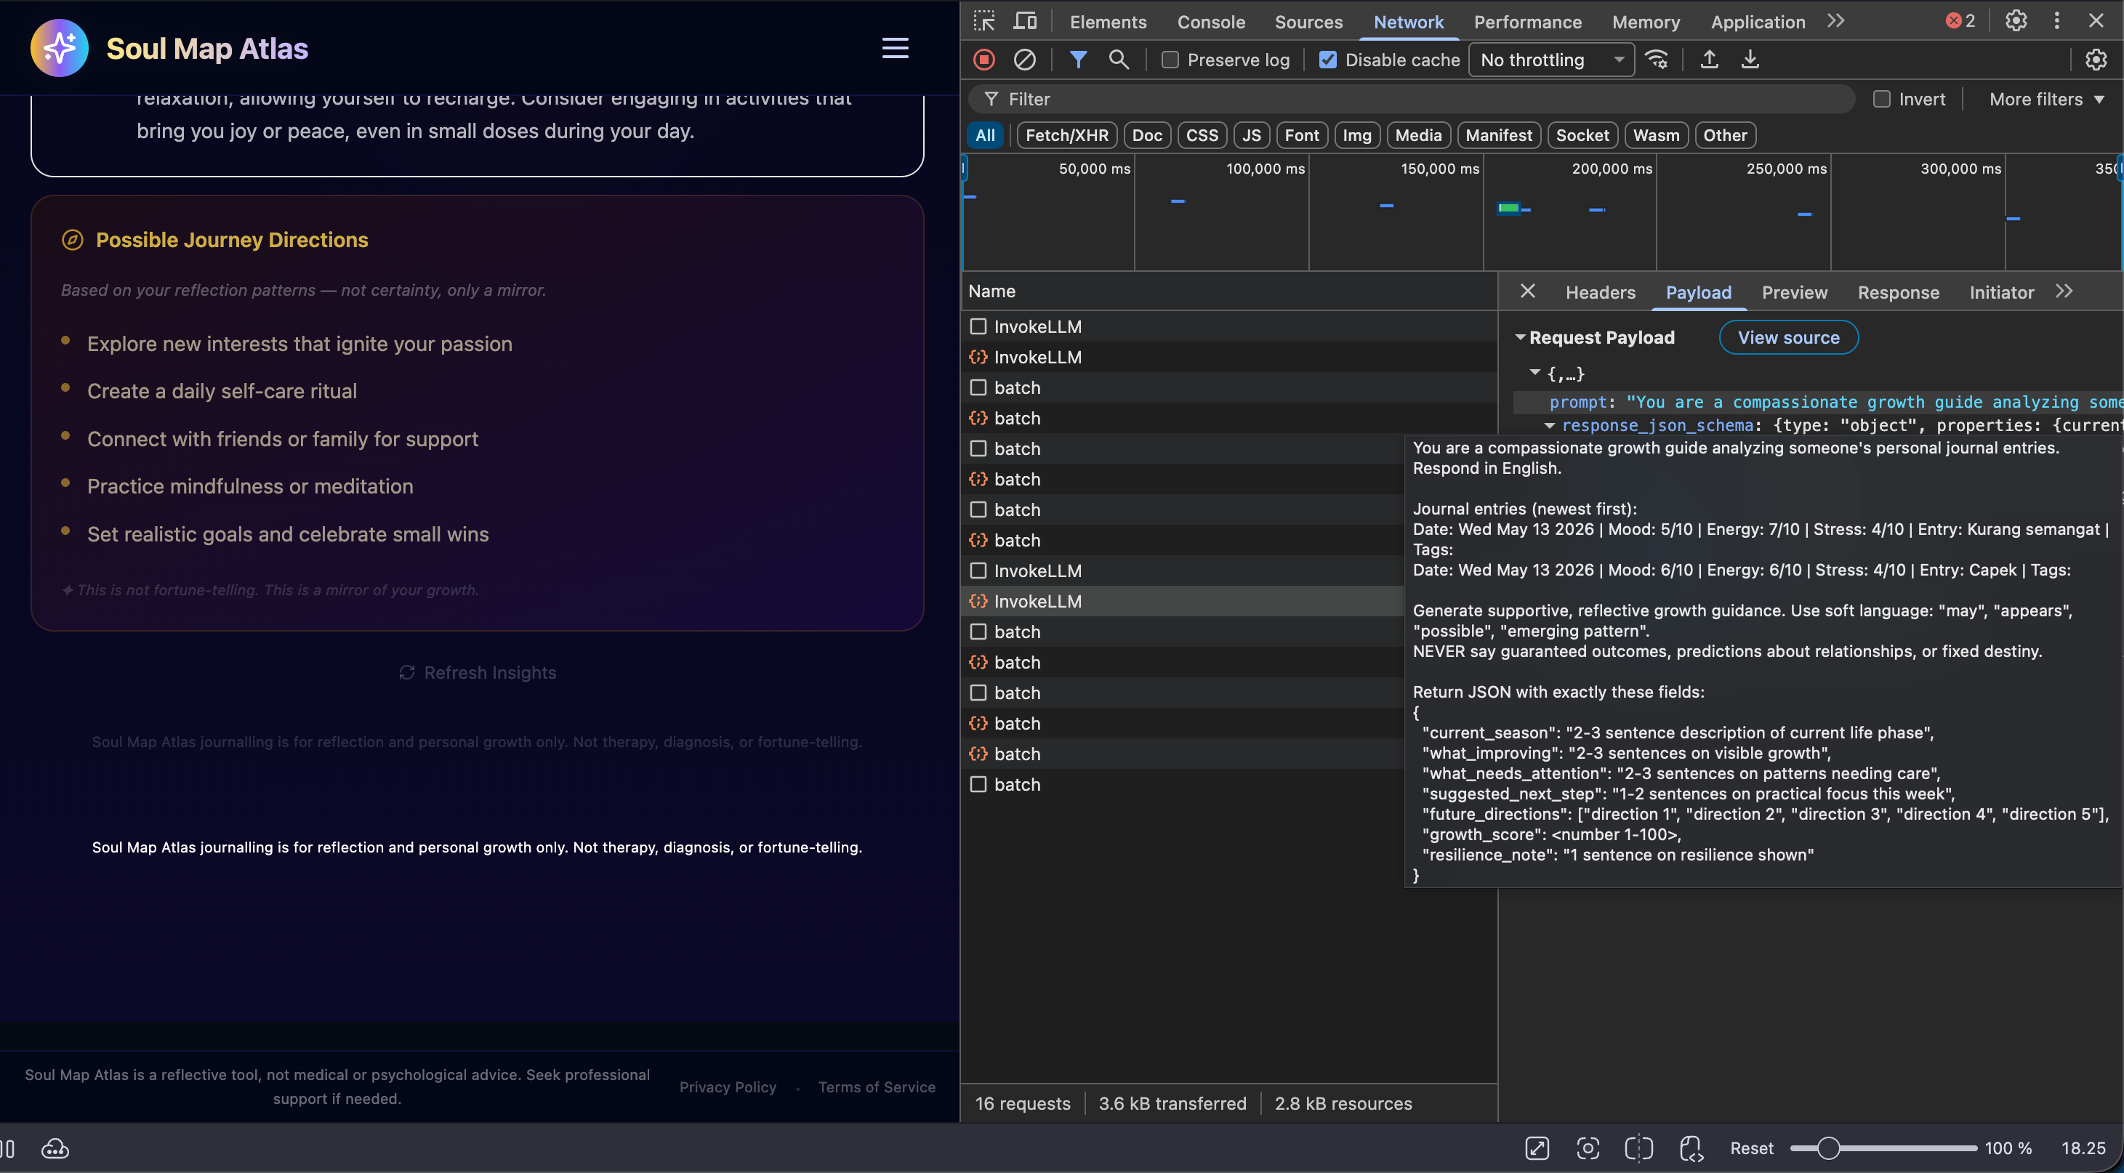The height and width of the screenshot is (1173, 2124).
Task: Click the refresh icon beside Refresh Insights
Action: [406, 673]
